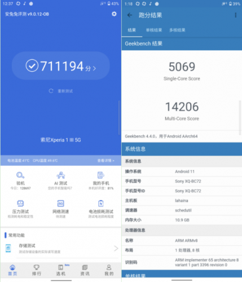Switch to the 选机 phone picker tab
Screen dimensions: 242x282
pyautogui.click(x=61, y=270)
